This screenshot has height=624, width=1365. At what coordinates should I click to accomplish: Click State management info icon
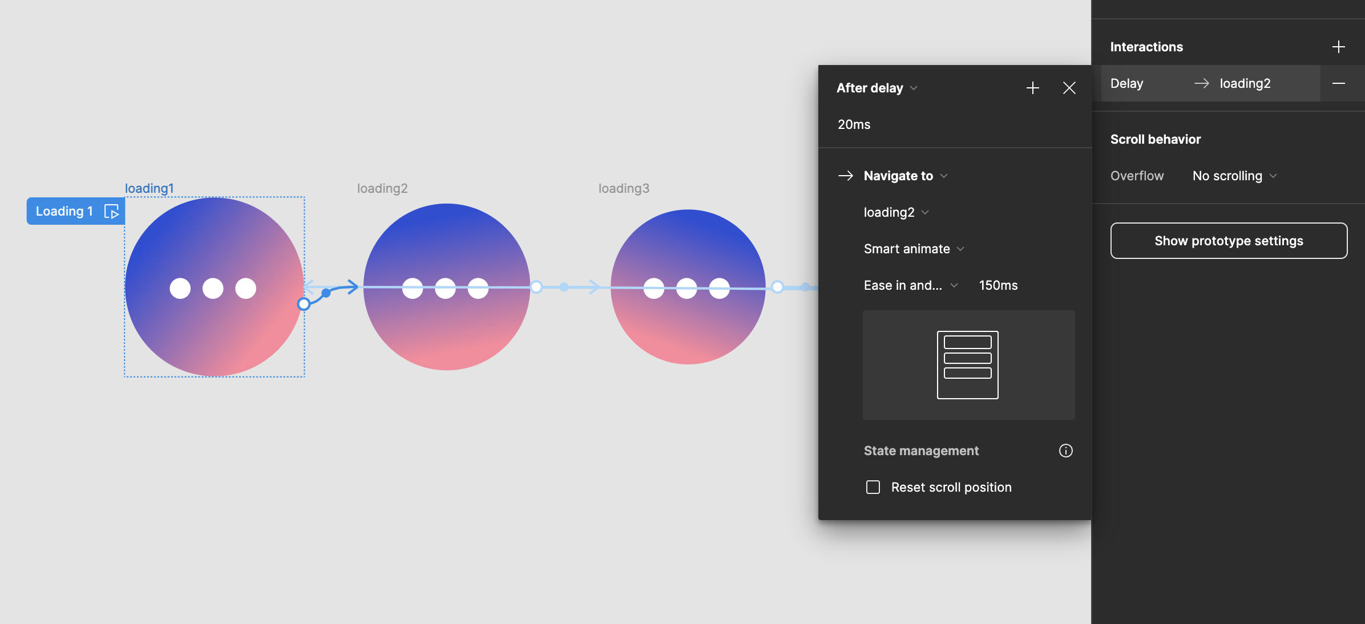[x=1065, y=451]
